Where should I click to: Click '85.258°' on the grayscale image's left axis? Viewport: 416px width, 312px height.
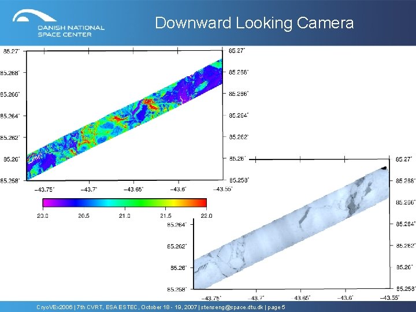tap(177, 289)
